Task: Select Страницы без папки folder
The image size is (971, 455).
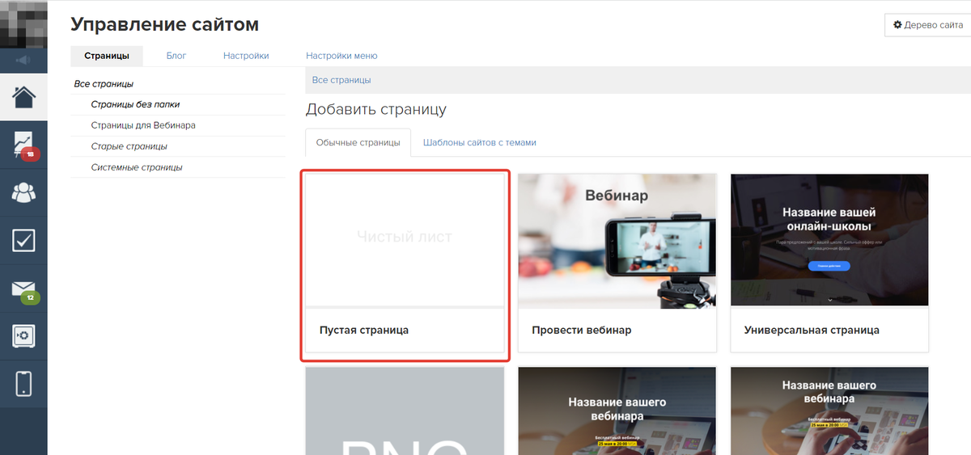Action: coord(135,104)
